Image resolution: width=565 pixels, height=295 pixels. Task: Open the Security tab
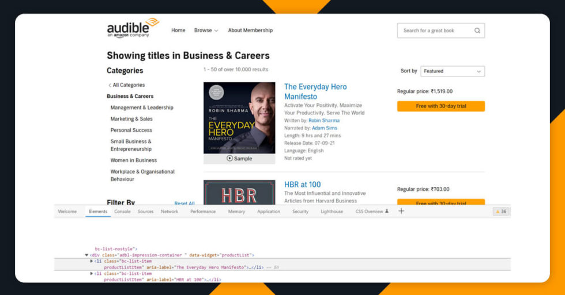click(x=300, y=212)
